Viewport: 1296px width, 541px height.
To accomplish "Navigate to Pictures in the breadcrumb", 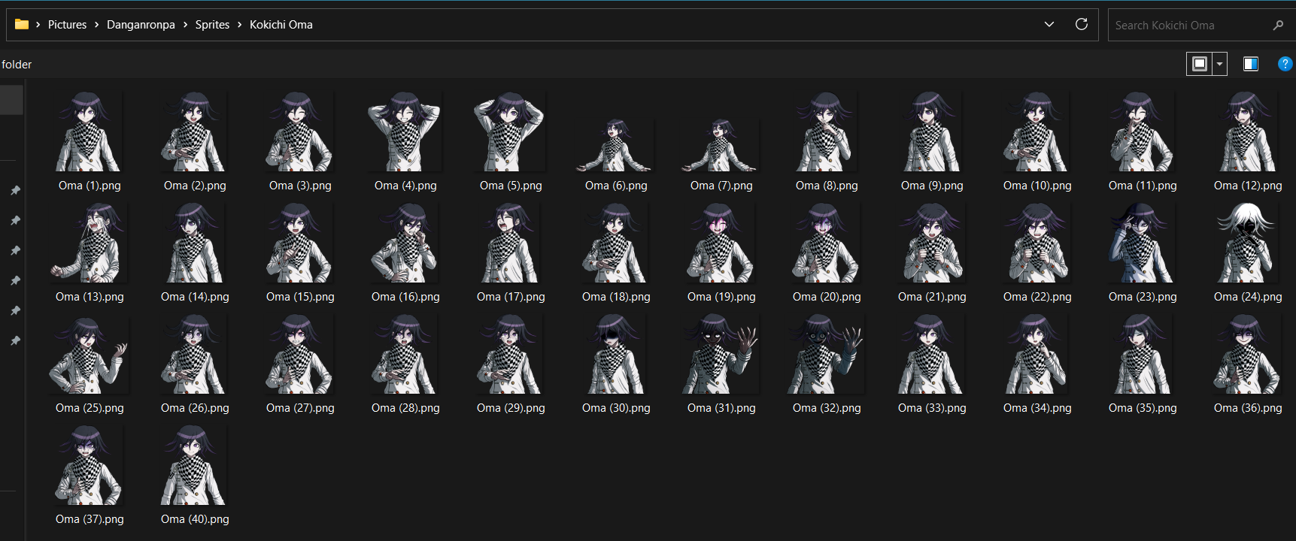I will pyautogui.click(x=67, y=25).
